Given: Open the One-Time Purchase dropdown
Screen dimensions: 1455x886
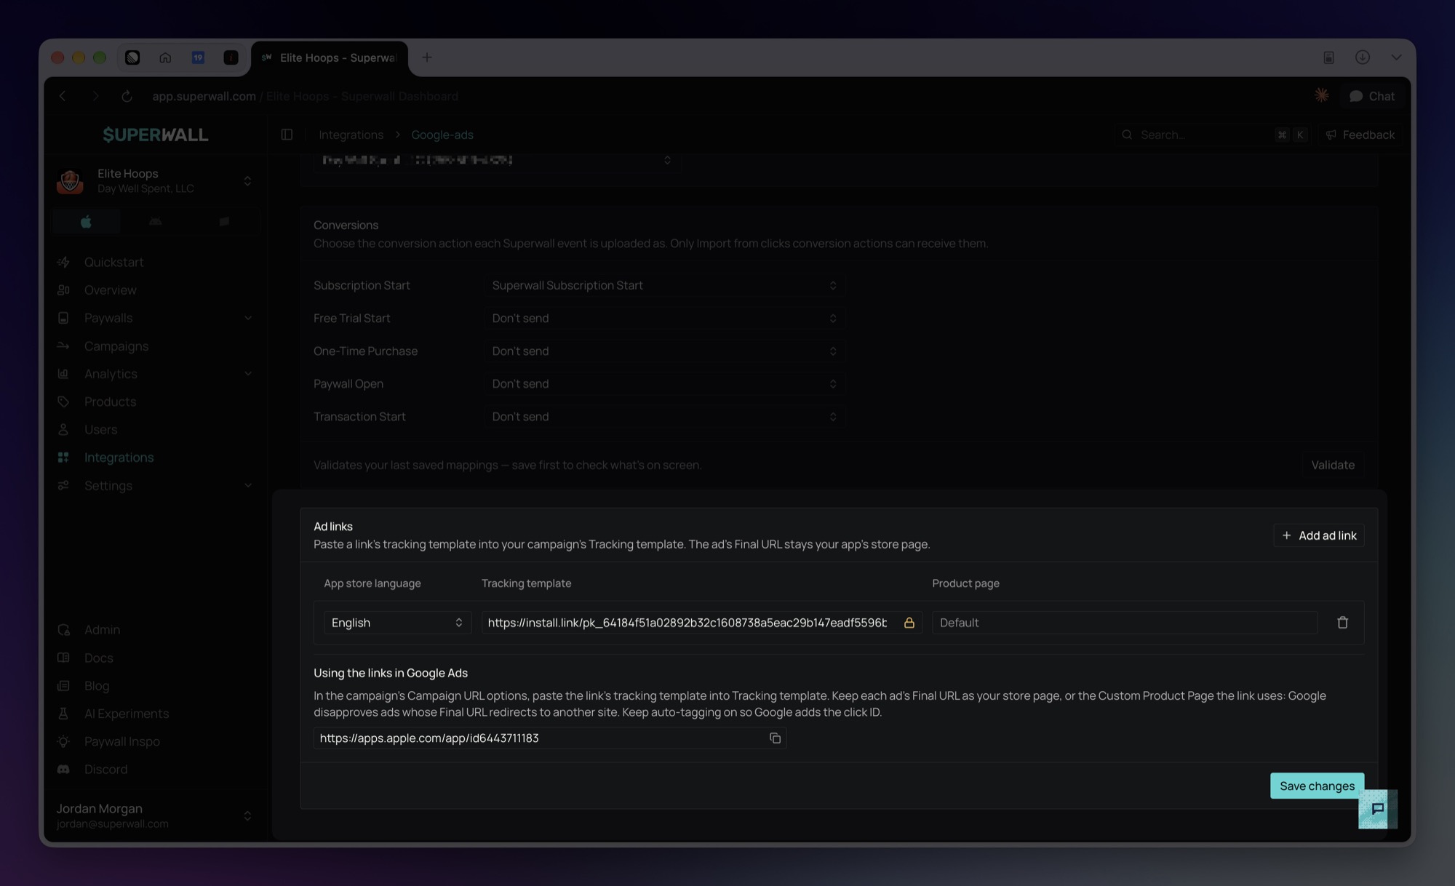Looking at the screenshot, I should pyautogui.click(x=664, y=351).
